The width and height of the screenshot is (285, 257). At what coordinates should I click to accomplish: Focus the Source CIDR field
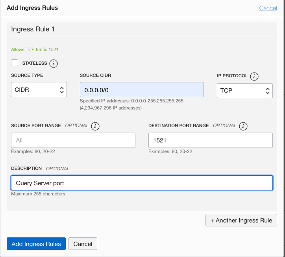[x=142, y=90]
